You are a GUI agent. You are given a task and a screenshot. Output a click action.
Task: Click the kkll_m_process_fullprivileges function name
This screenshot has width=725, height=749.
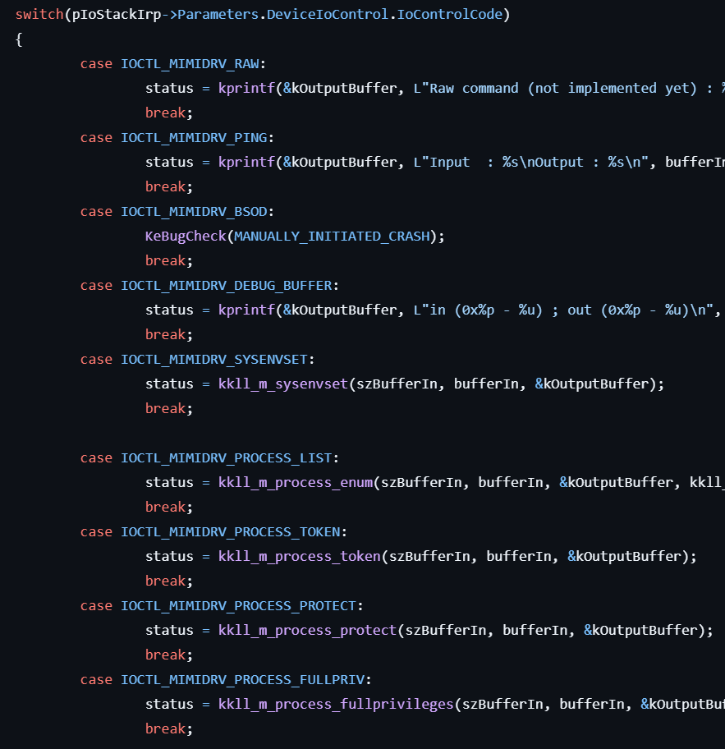[x=337, y=704]
